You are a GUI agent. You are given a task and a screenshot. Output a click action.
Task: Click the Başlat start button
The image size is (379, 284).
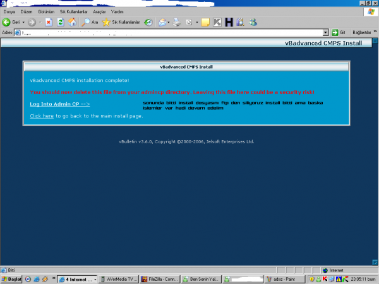[x=11, y=279]
